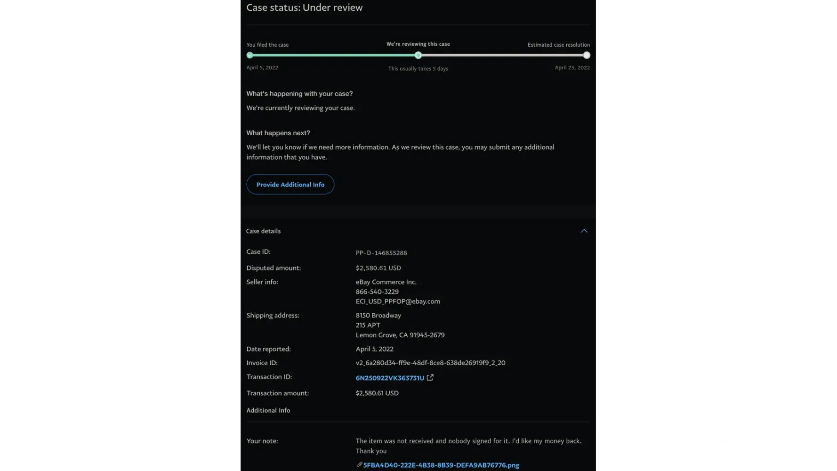Image resolution: width=837 pixels, height=471 pixels.
Task: Click the Case status: Under review heading
Action: coord(305,8)
